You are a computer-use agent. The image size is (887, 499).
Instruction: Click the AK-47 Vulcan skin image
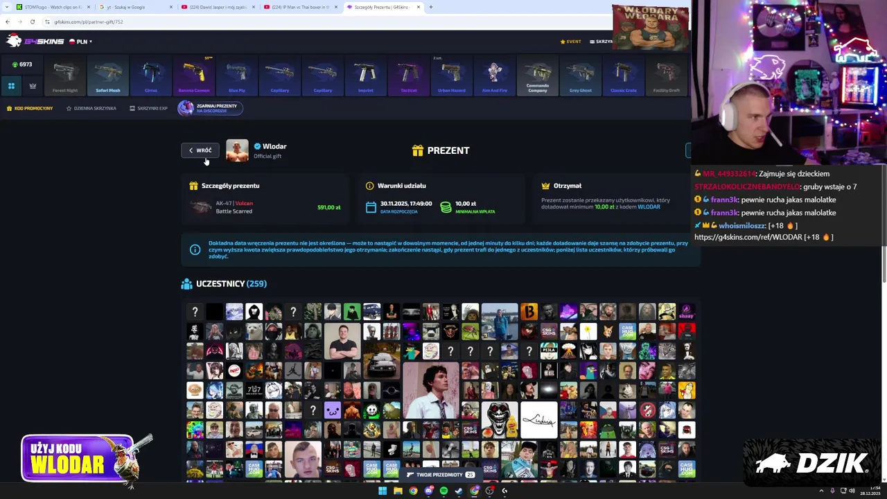point(200,207)
